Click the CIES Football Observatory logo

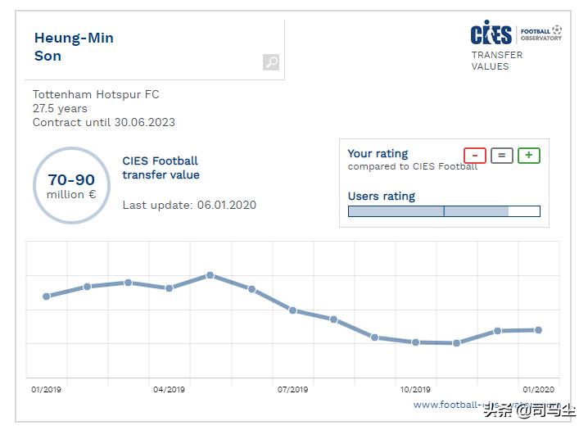pyautogui.click(x=516, y=34)
